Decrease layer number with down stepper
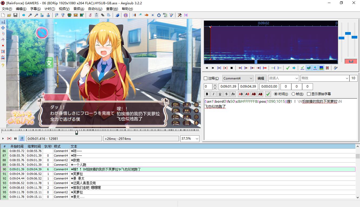Image resolution: width=360 pixels, height=207 pixels. pos(215,88)
